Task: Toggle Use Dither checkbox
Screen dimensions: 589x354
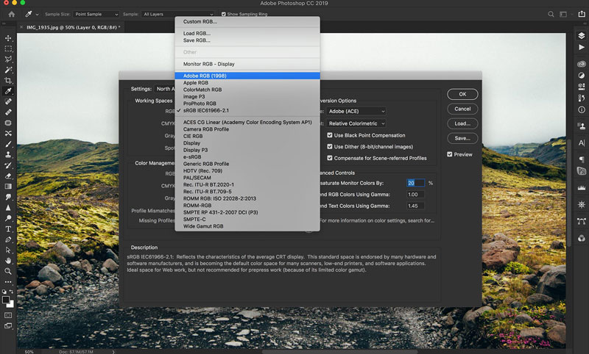Action: [331, 146]
